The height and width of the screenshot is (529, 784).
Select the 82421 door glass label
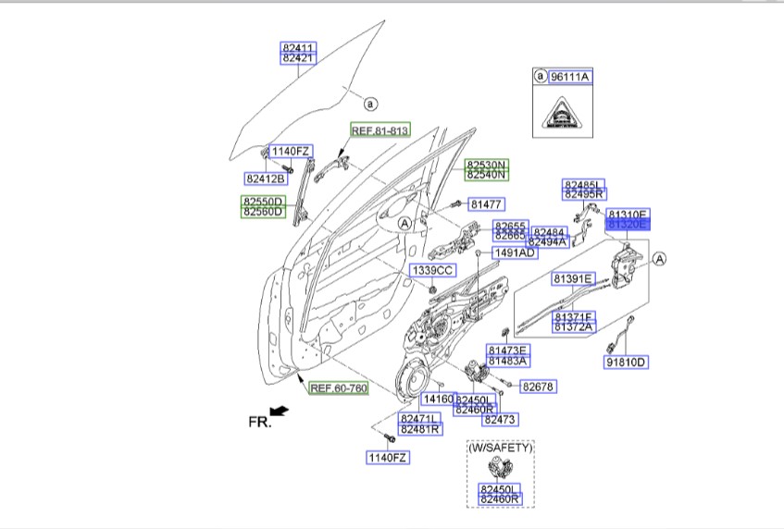point(298,57)
